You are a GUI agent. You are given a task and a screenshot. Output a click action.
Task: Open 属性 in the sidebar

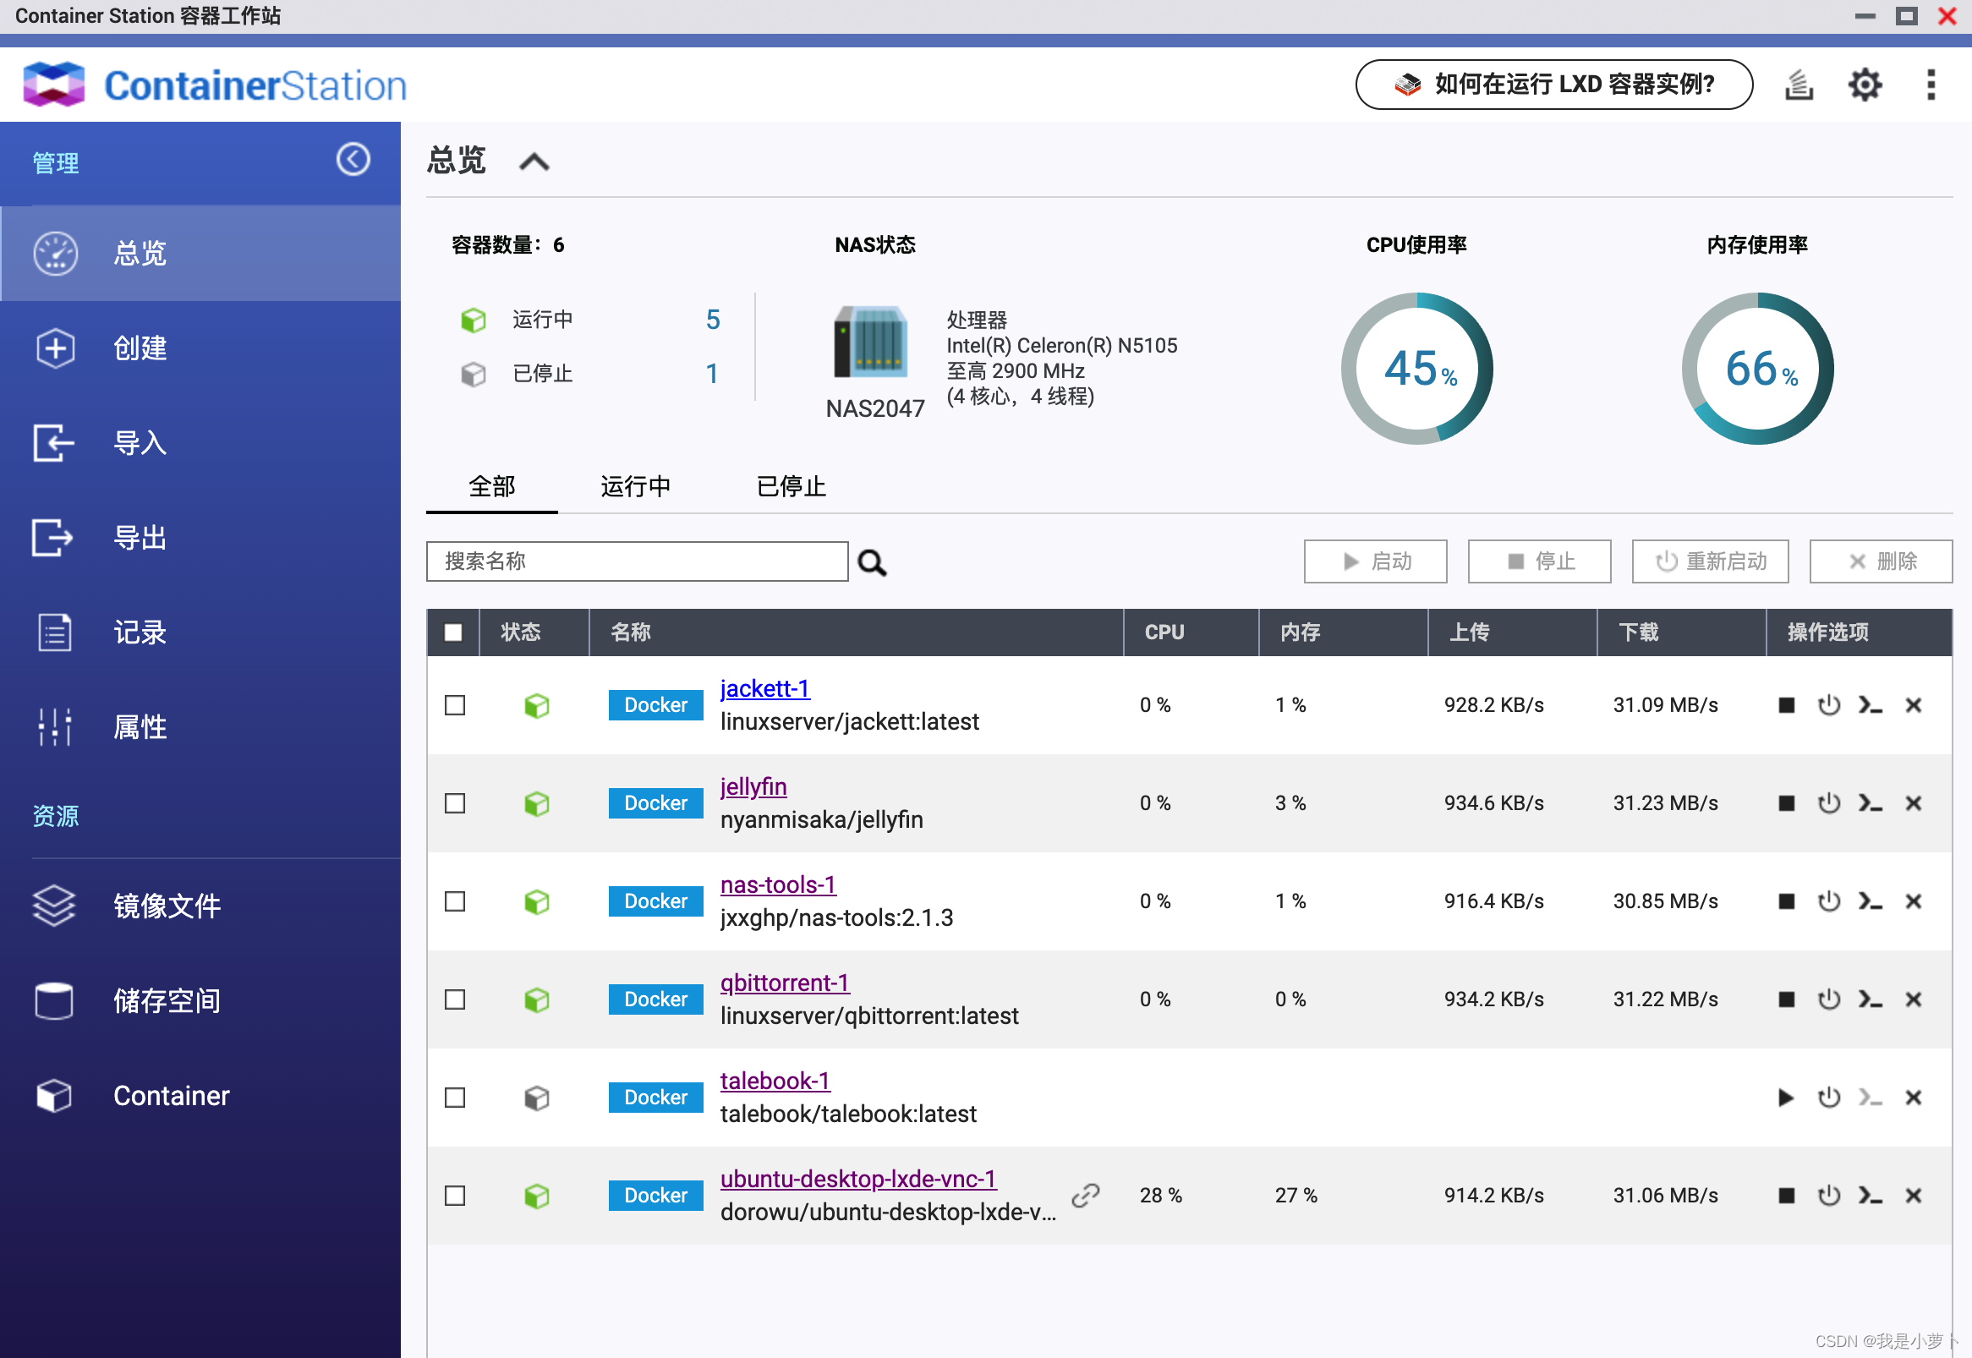click(x=200, y=727)
